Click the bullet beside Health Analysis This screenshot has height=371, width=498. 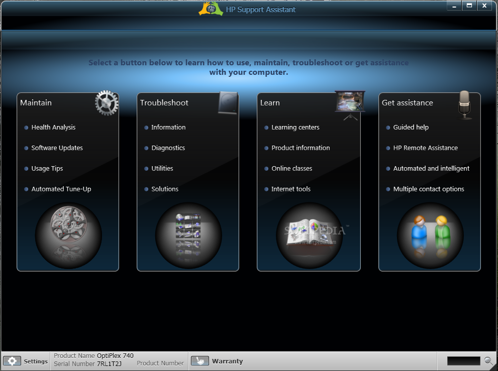[x=26, y=128]
